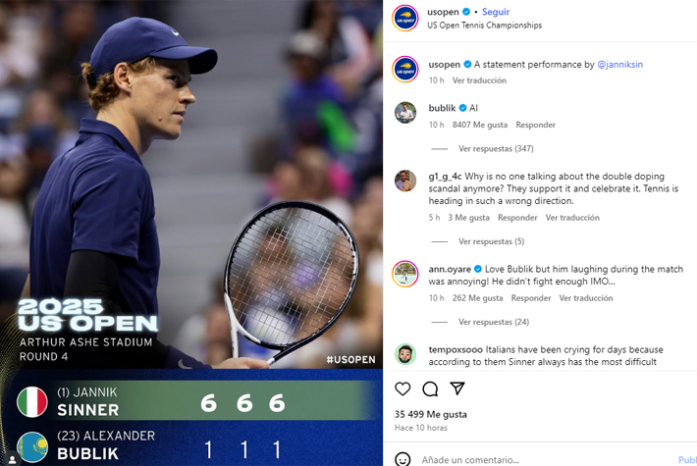Share post via paper plane icon
The width and height of the screenshot is (697, 466).
[x=456, y=388]
